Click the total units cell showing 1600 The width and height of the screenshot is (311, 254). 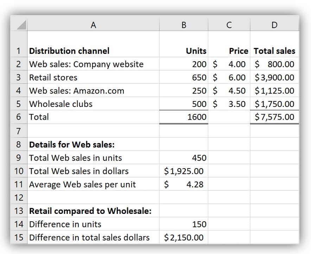(184, 117)
